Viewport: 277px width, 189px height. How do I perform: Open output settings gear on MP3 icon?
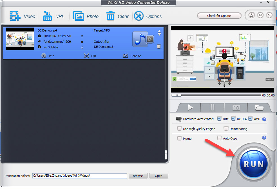click(x=150, y=39)
